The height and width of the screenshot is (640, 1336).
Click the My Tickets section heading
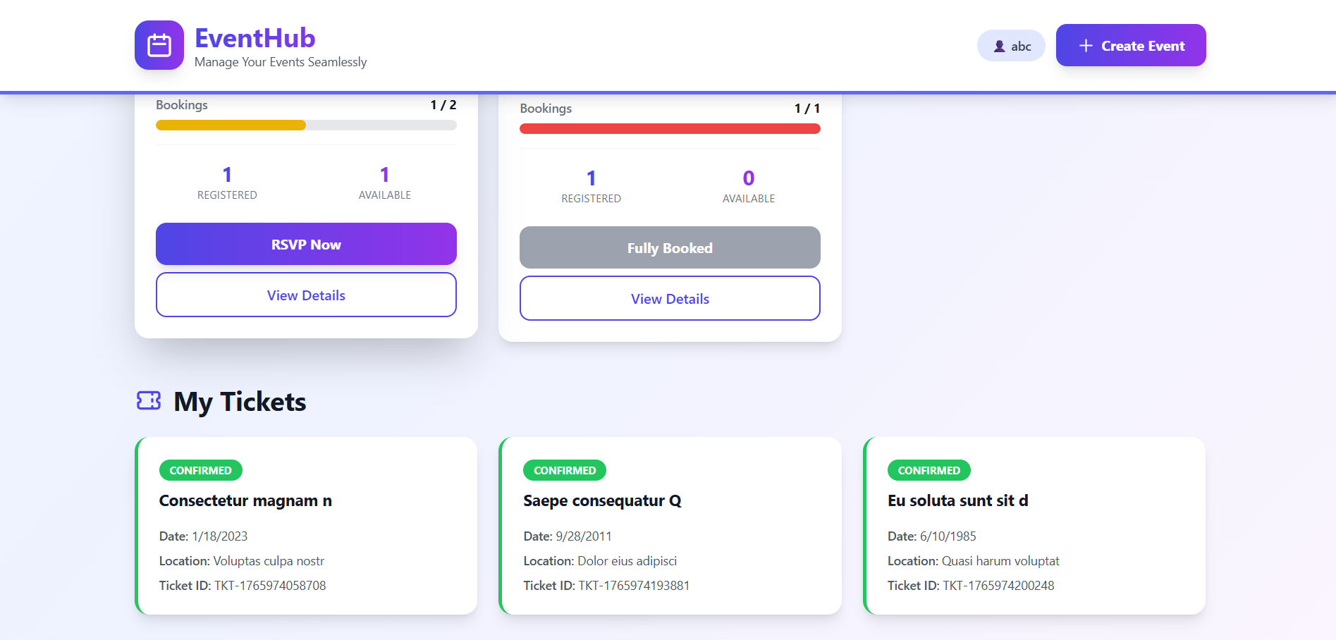click(x=239, y=402)
